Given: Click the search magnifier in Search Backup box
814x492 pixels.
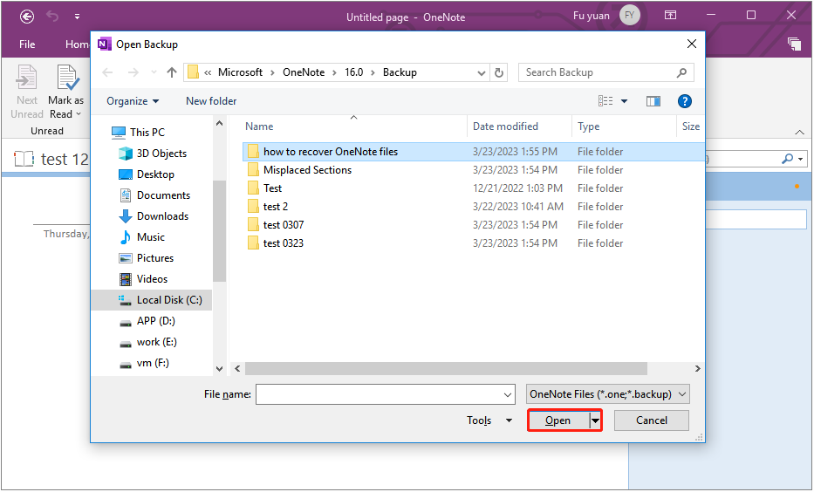Looking at the screenshot, I should [x=681, y=72].
